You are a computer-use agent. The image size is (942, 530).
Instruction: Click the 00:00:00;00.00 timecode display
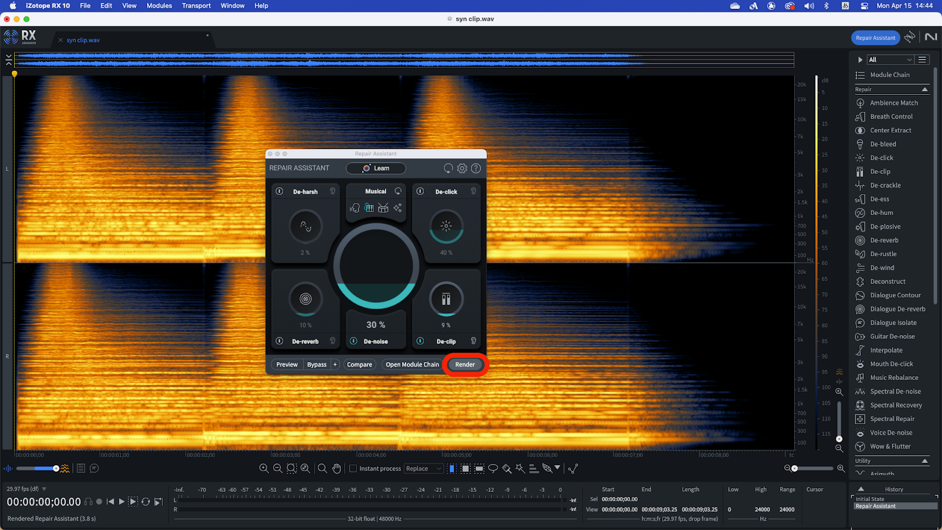44,502
